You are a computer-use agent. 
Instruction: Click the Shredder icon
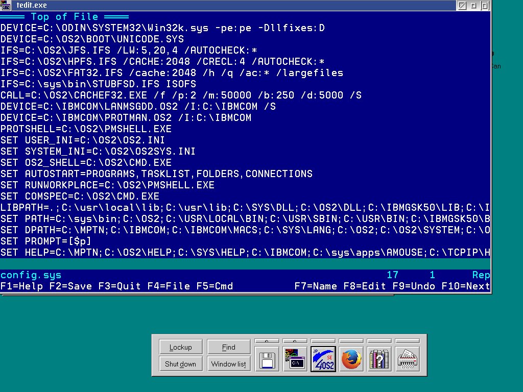pos(407,359)
